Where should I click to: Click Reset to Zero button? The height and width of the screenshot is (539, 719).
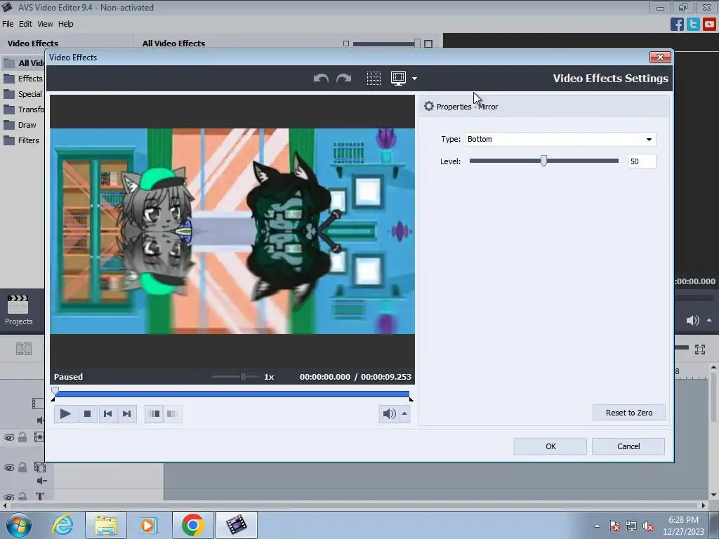[x=628, y=413]
